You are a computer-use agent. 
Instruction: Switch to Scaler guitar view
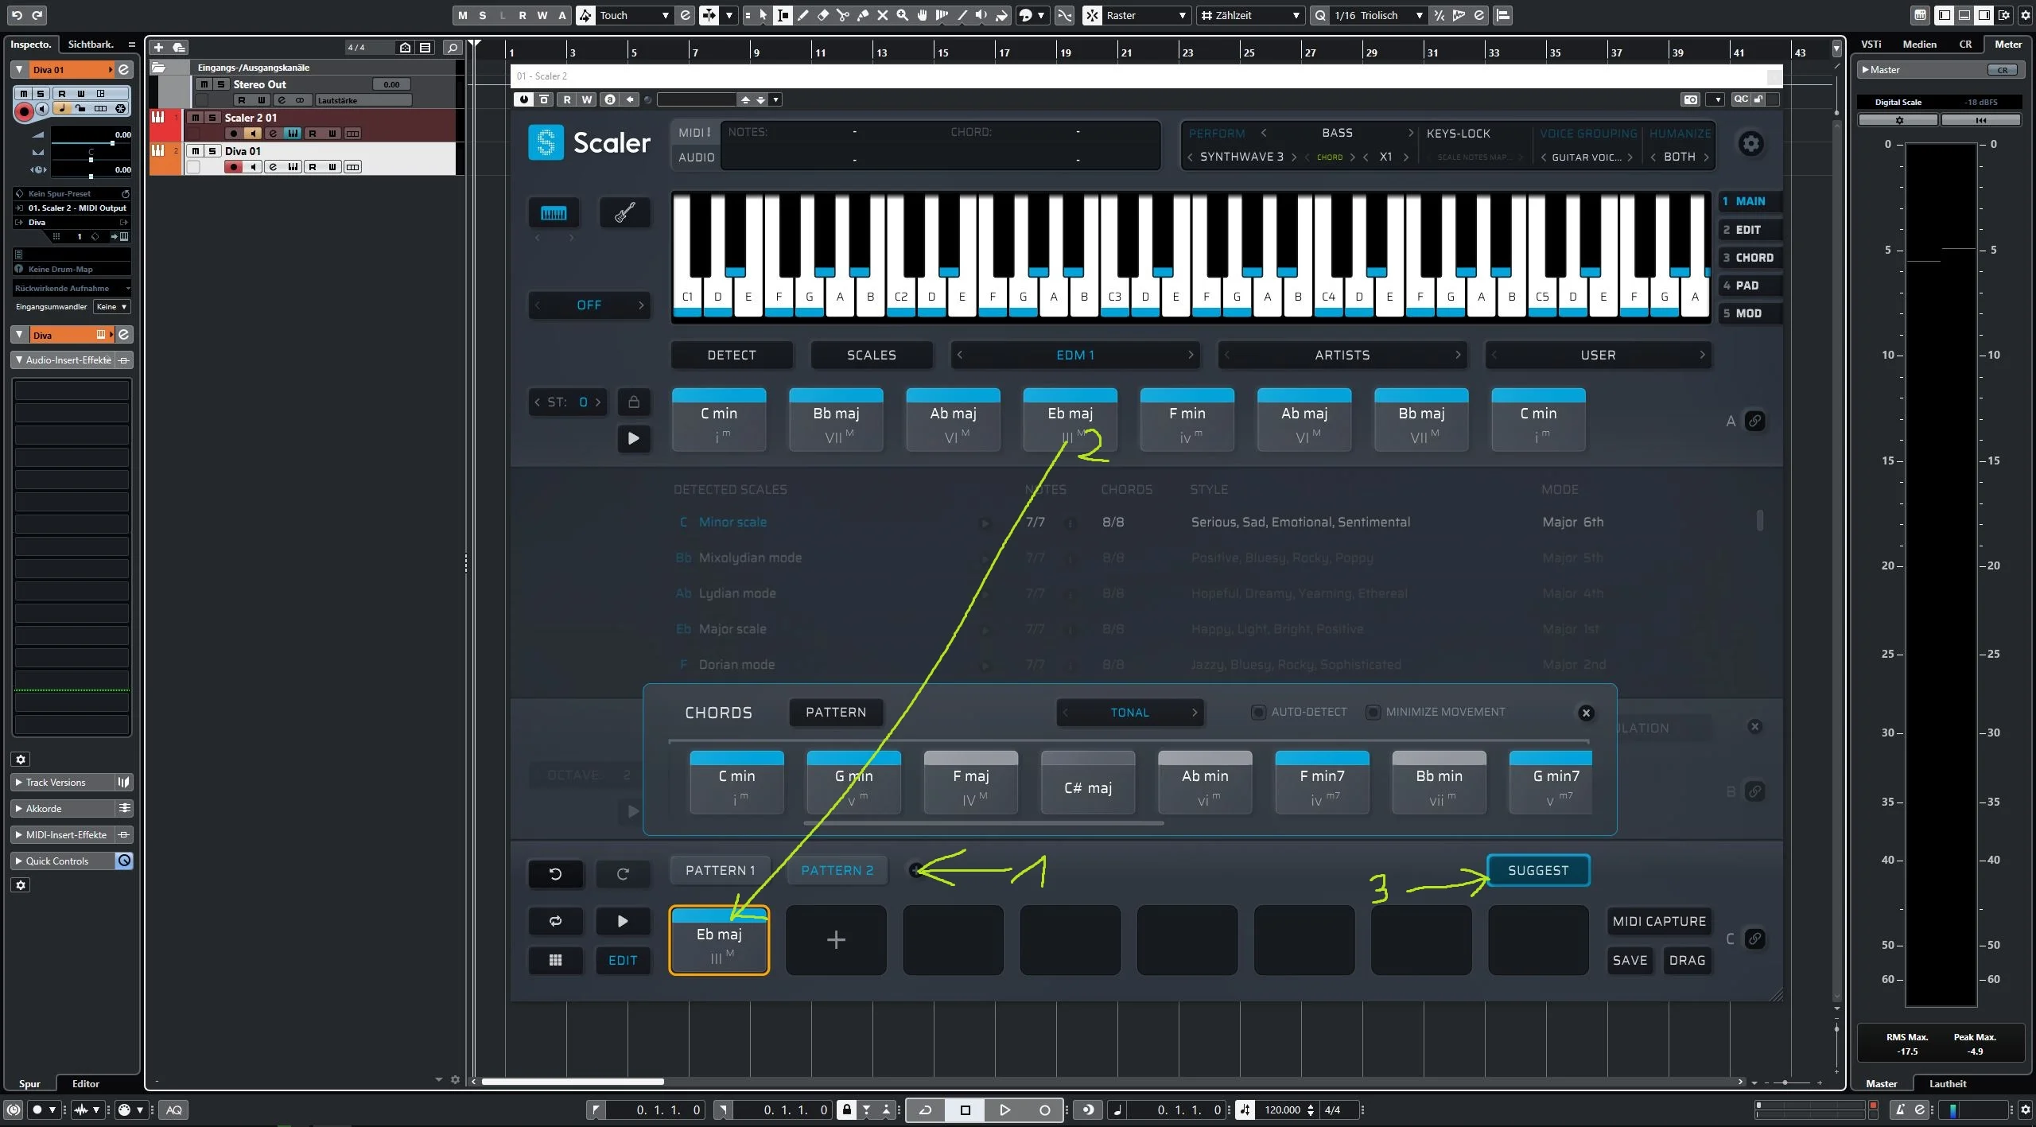(624, 212)
